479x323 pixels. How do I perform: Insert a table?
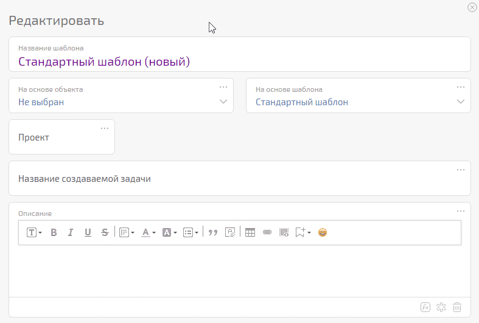(250, 232)
